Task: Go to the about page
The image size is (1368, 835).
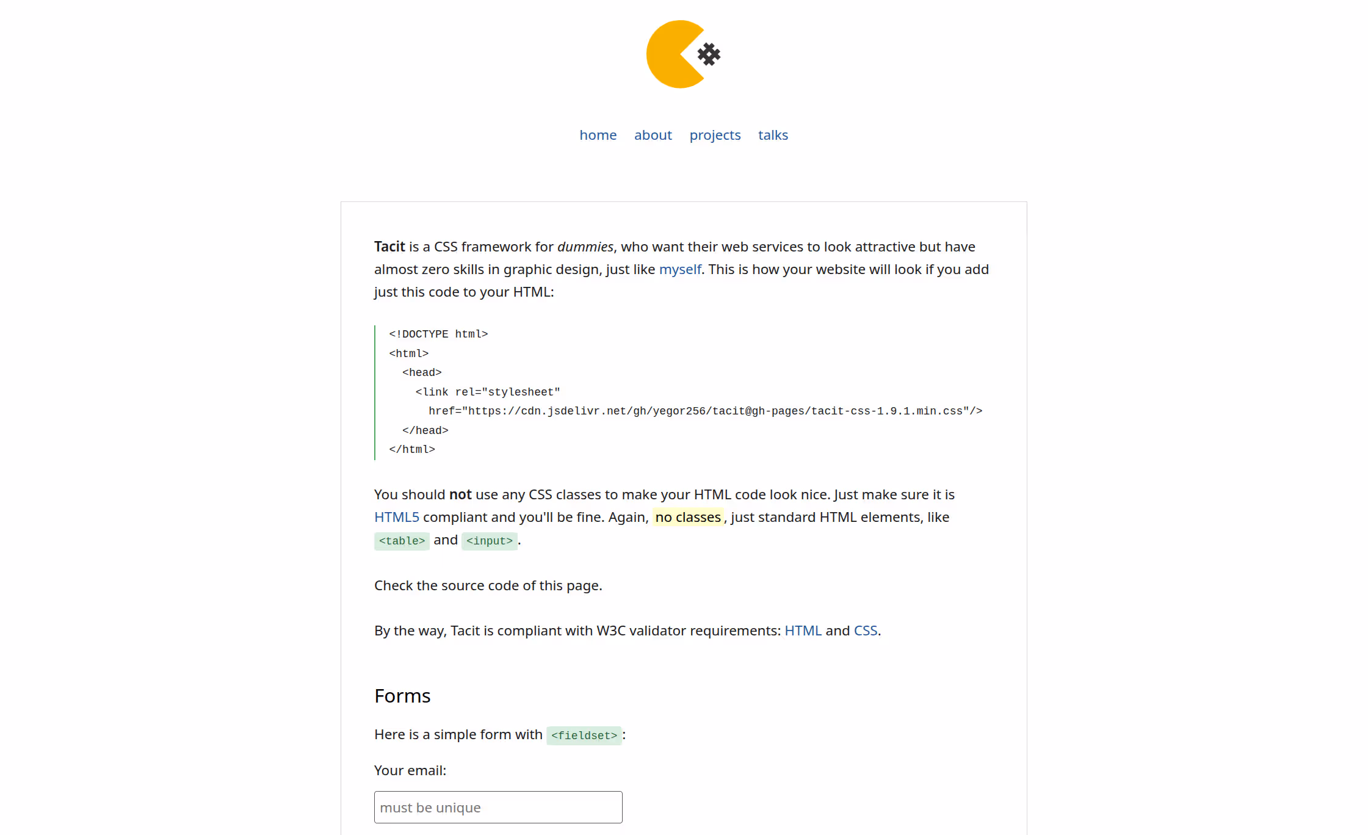Action: (653, 135)
